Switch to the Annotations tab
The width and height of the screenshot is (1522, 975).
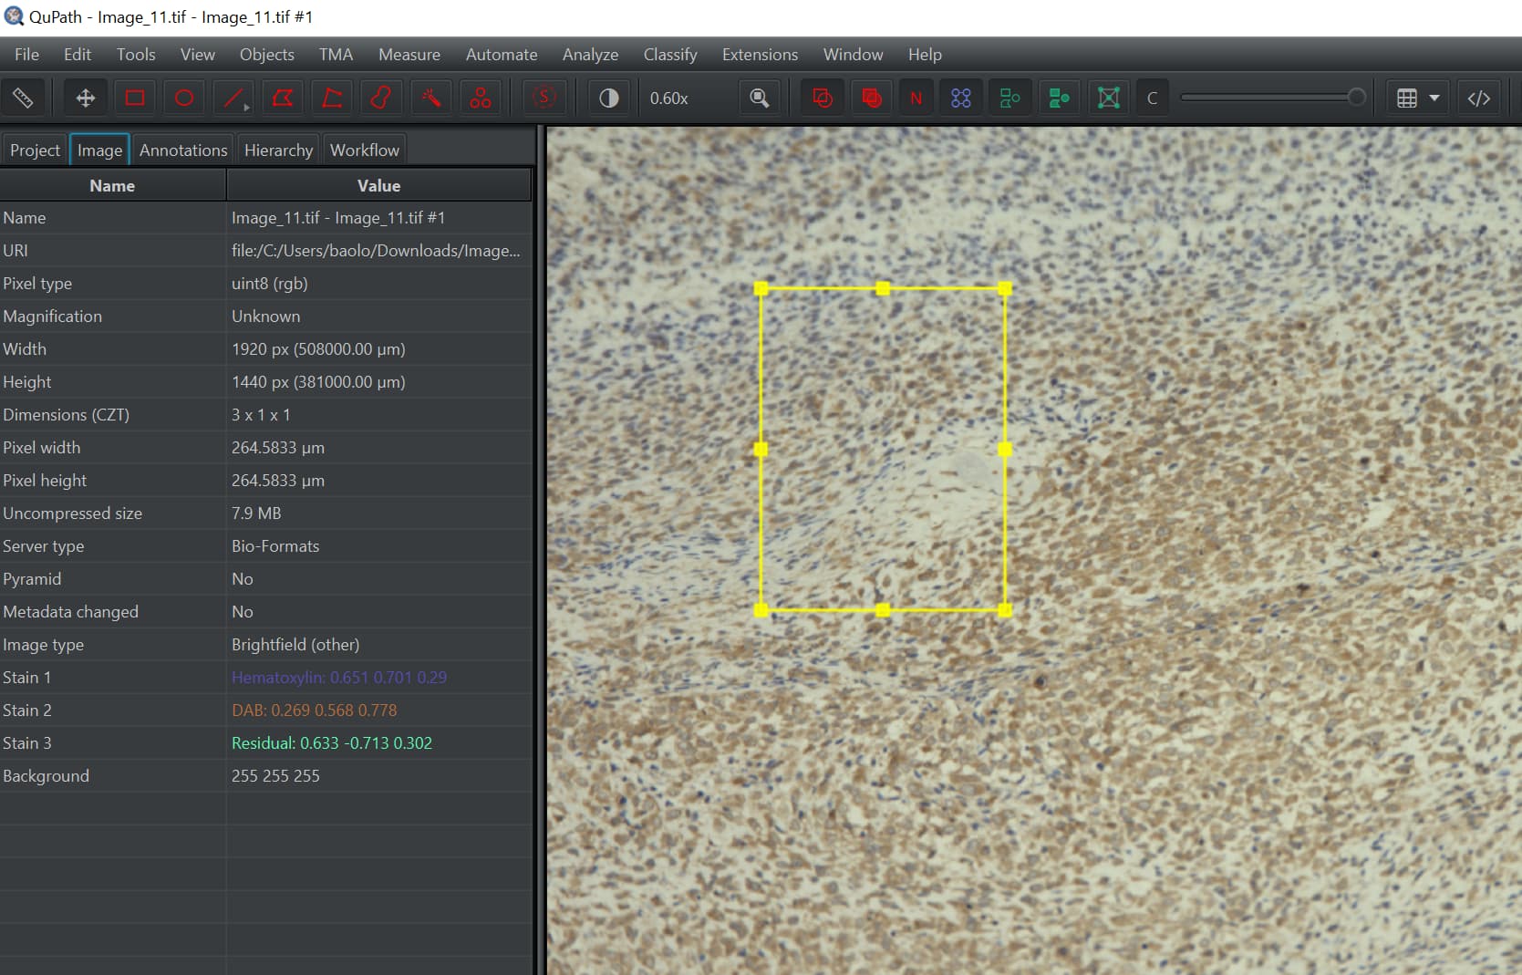tap(182, 149)
